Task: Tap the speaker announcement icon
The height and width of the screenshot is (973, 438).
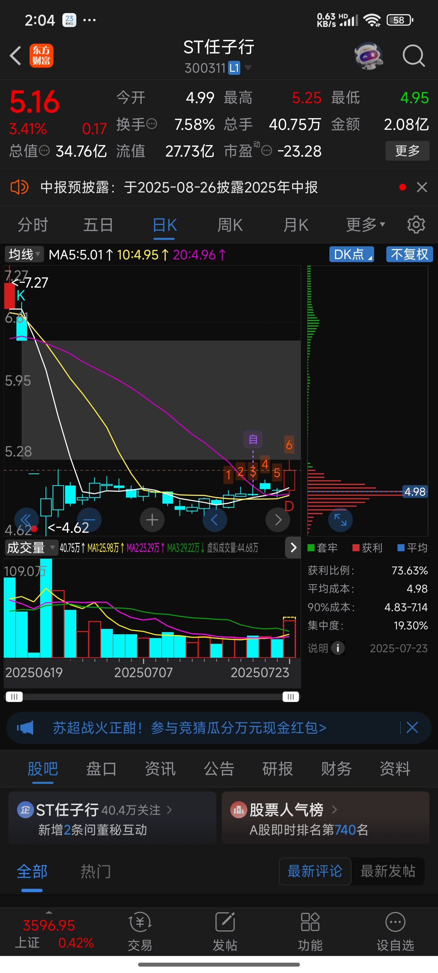Action: (x=19, y=187)
